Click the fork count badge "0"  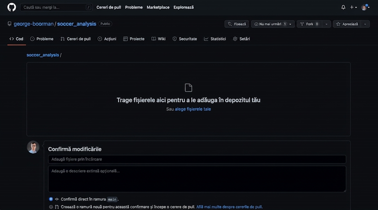tap(317, 24)
